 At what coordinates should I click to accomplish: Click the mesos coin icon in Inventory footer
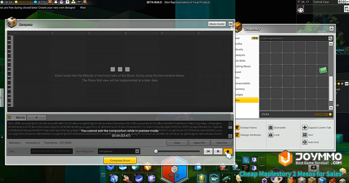click(330, 115)
